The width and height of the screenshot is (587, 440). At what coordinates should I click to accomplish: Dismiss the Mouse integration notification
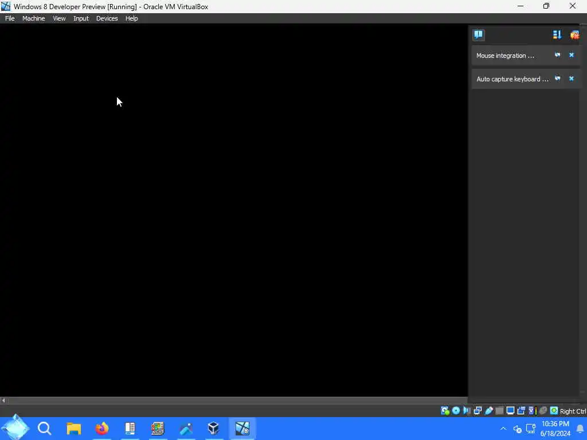572,55
